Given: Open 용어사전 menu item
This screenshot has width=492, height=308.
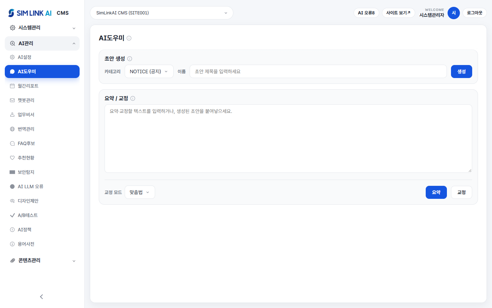Looking at the screenshot, I should (42, 244).
